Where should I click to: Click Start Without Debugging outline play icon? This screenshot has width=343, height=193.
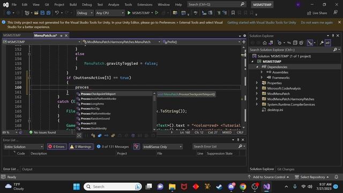156,13
